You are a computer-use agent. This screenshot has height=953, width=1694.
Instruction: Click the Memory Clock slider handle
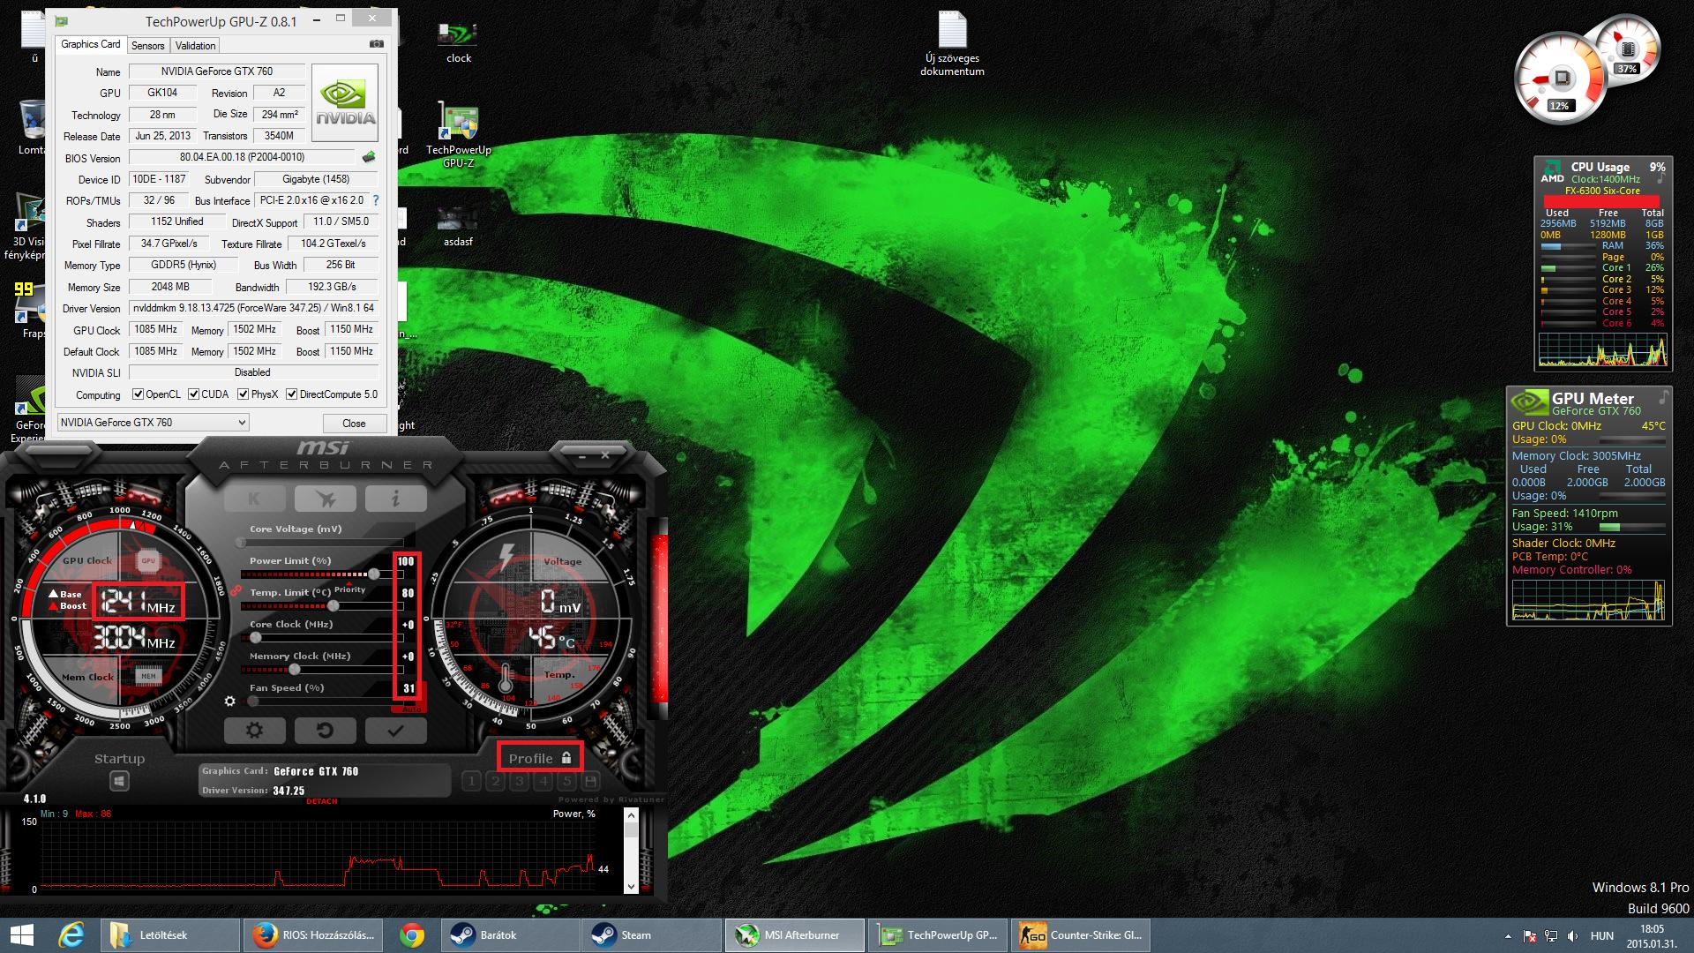[x=294, y=670]
